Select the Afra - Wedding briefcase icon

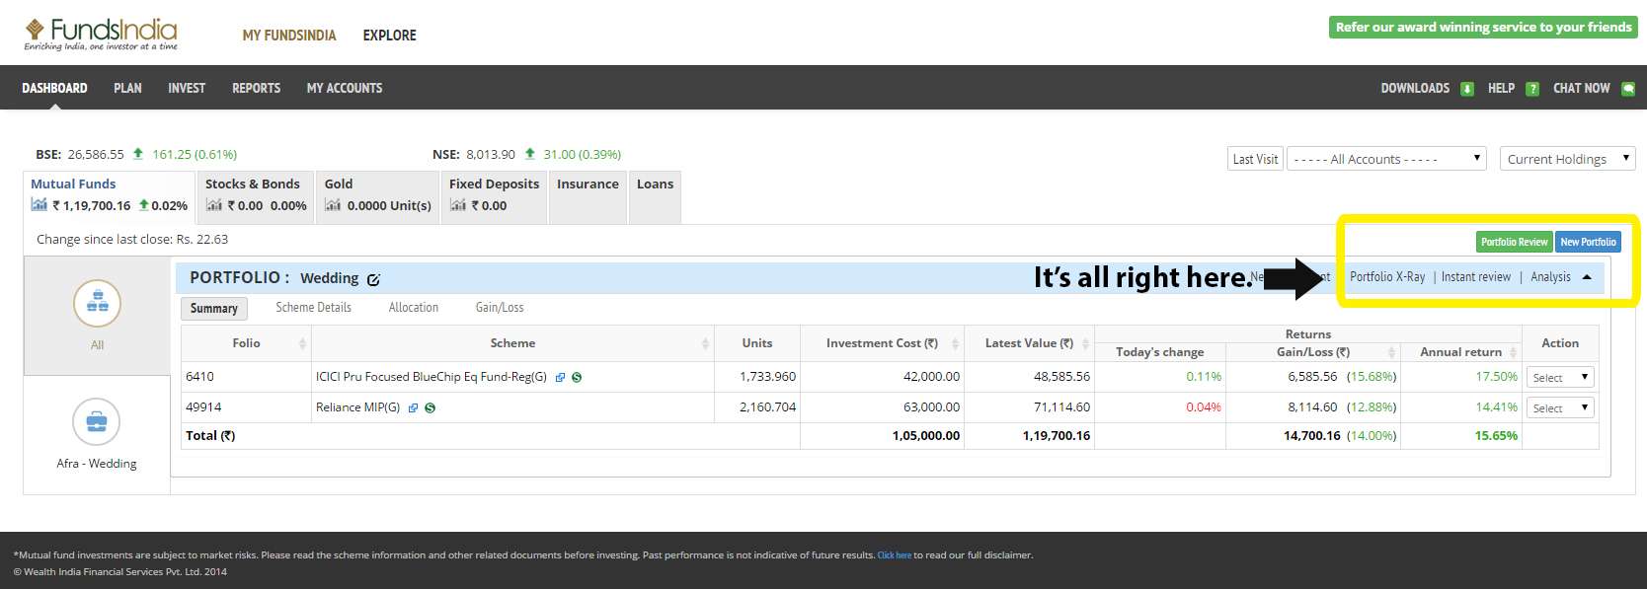(97, 422)
